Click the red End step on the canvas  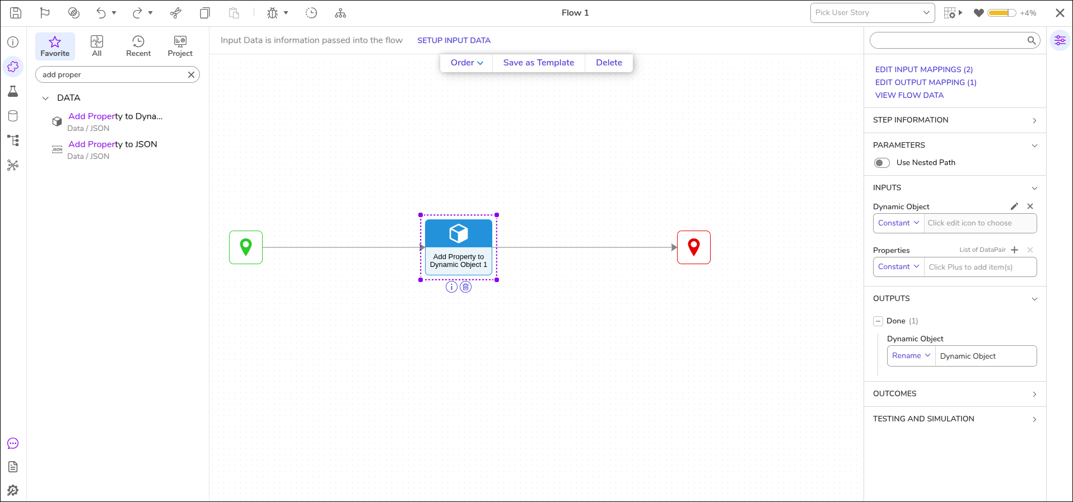tap(694, 247)
